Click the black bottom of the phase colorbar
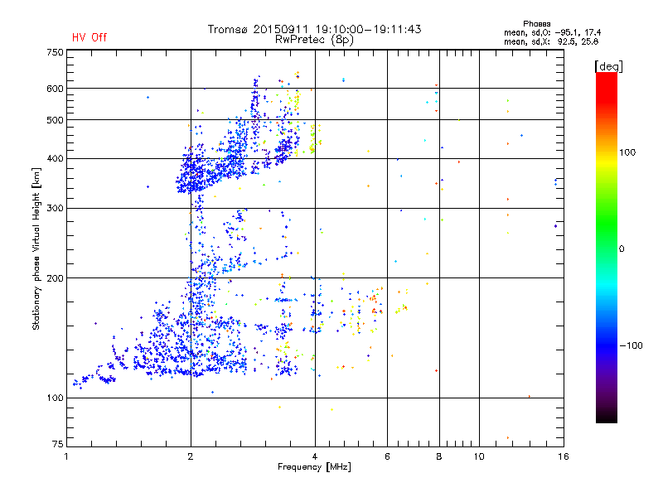 tap(607, 417)
